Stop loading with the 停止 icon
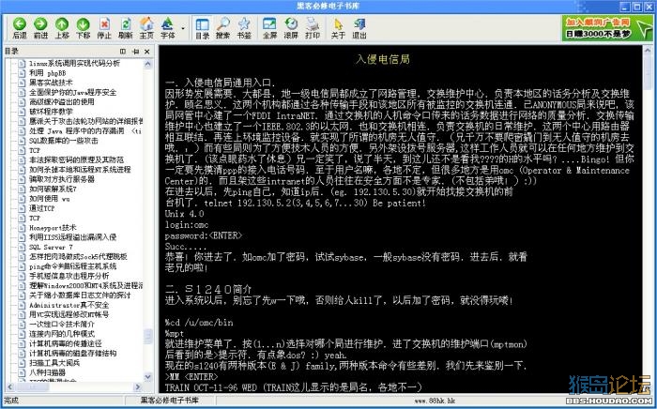 point(104,28)
